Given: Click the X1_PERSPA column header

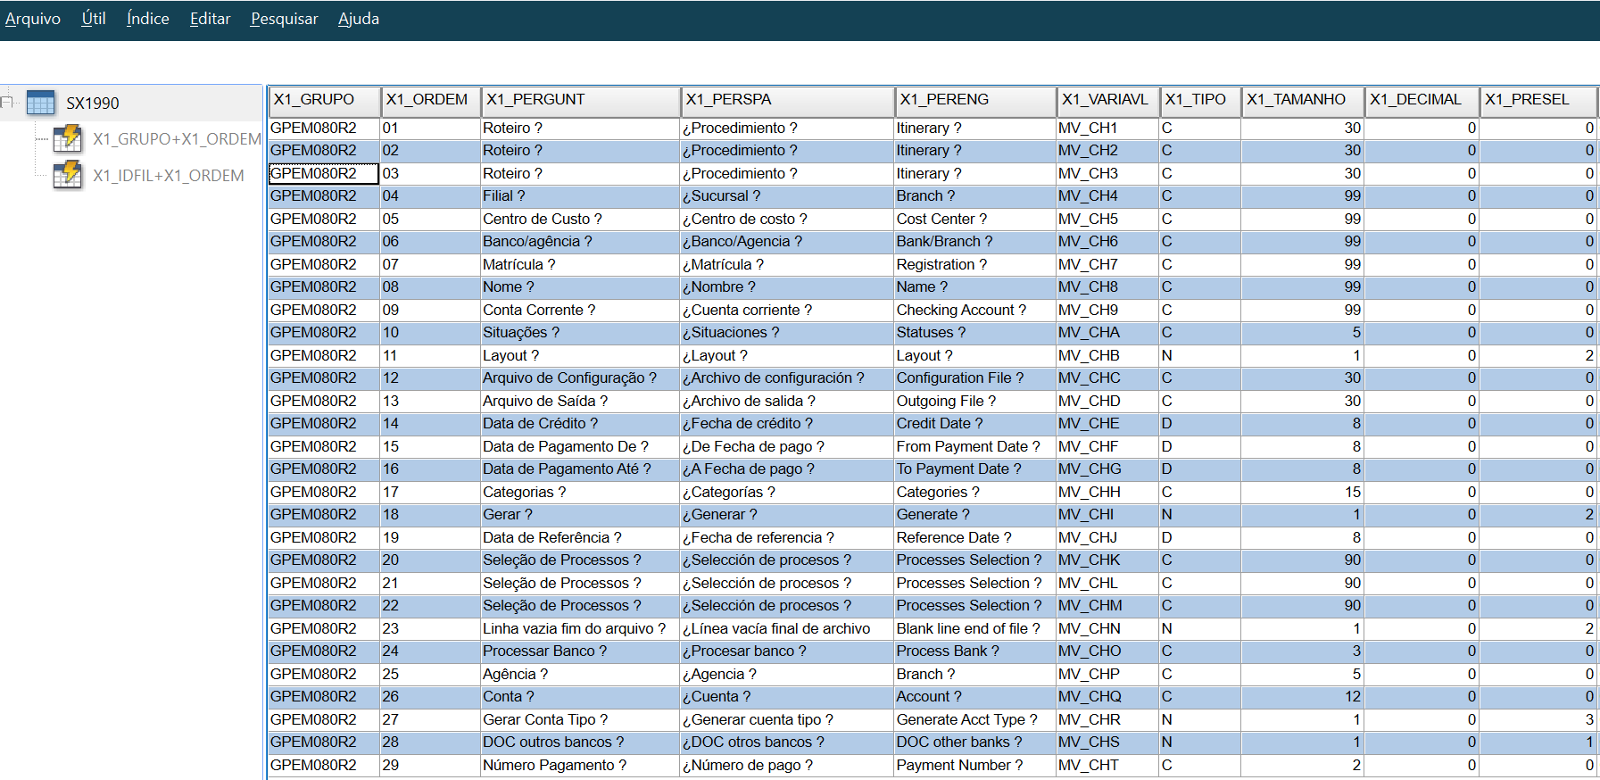Looking at the screenshot, I should pyautogui.click(x=788, y=101).
